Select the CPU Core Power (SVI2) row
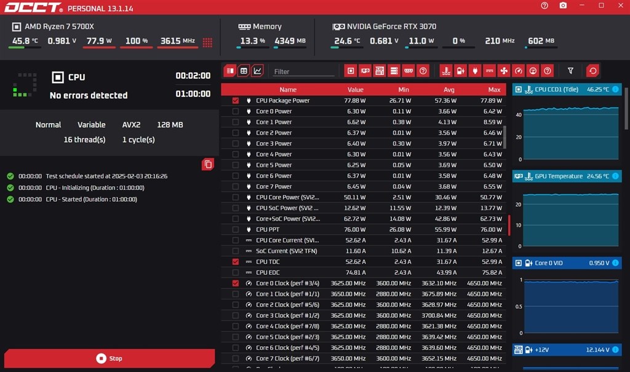The height and width of the screenshot is (372, 630). [364, 197]
